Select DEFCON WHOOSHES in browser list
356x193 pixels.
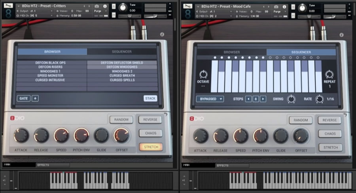coord(122,67)
